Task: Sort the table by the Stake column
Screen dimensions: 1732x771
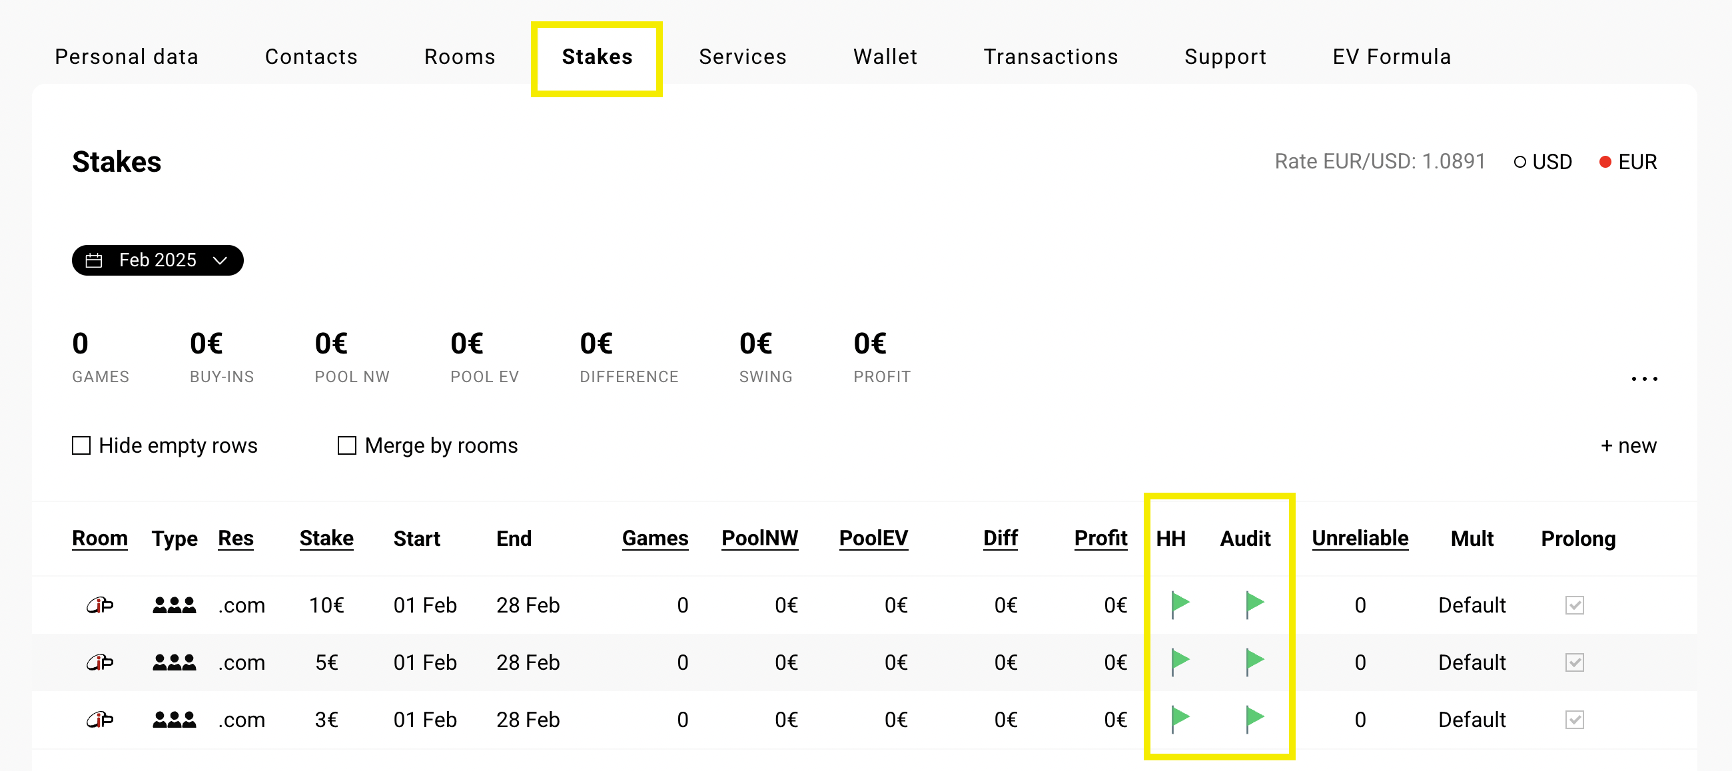Action: (x=327, y=538)
